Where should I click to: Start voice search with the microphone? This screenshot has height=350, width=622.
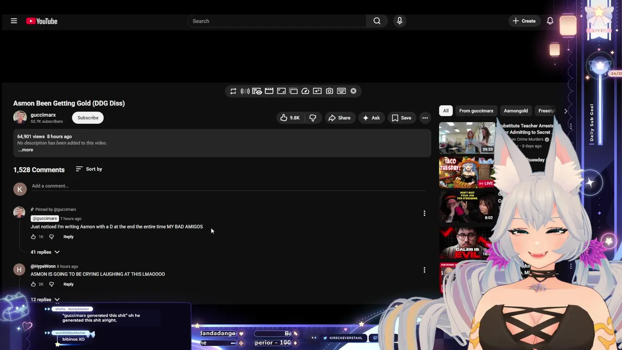coord(399,21)
